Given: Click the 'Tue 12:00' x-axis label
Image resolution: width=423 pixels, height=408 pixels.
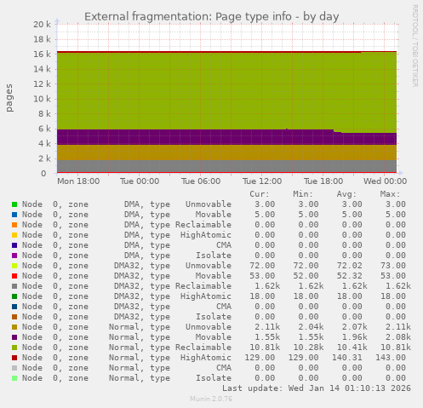Looking at the screenshot, I should [262, 181].
